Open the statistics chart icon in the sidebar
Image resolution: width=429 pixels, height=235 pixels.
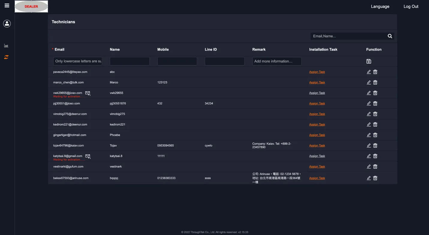click(6, 45)
